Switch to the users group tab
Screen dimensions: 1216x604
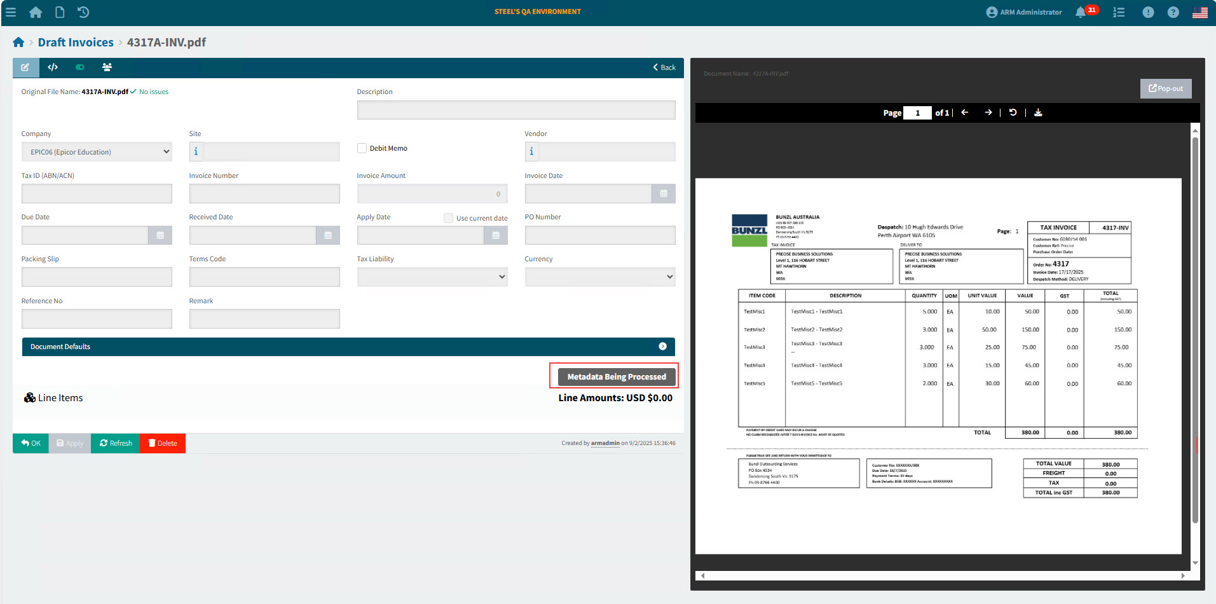click(x=107, y=67)
